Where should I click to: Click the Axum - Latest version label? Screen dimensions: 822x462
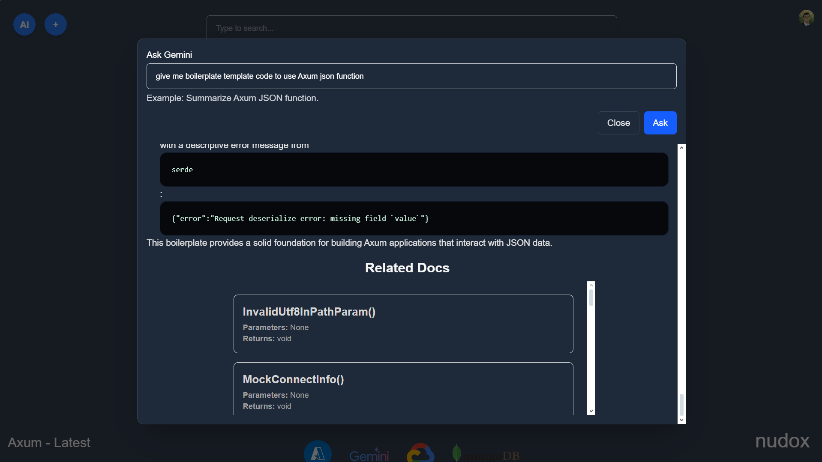[49, 442]
